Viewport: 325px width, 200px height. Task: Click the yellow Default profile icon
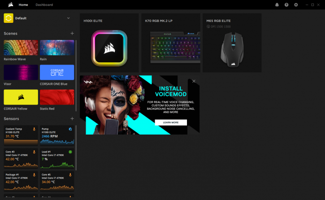9,18
